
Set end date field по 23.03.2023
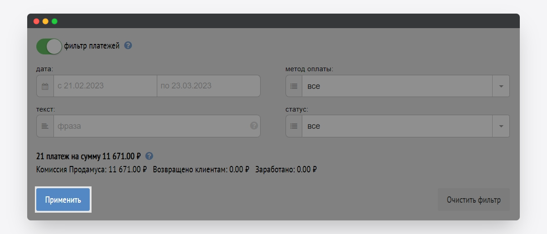click(x=208, y=86)
